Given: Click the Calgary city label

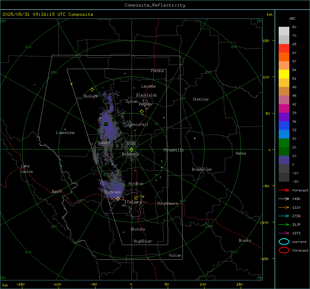Looking at the screenshot, I should [134, 202].
